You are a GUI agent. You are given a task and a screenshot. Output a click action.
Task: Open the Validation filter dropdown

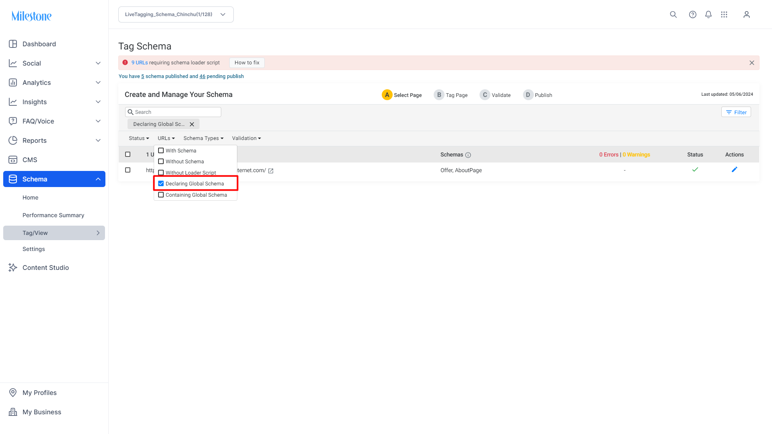pos(246,138)
